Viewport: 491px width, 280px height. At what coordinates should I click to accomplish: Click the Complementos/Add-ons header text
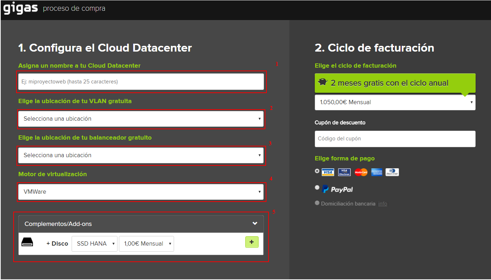(58, 224)
